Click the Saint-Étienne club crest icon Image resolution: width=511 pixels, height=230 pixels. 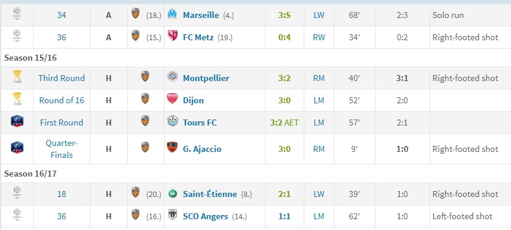point(172,194)
